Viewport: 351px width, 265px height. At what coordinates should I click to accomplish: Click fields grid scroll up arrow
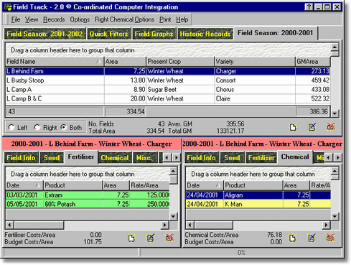pos(334,47)
